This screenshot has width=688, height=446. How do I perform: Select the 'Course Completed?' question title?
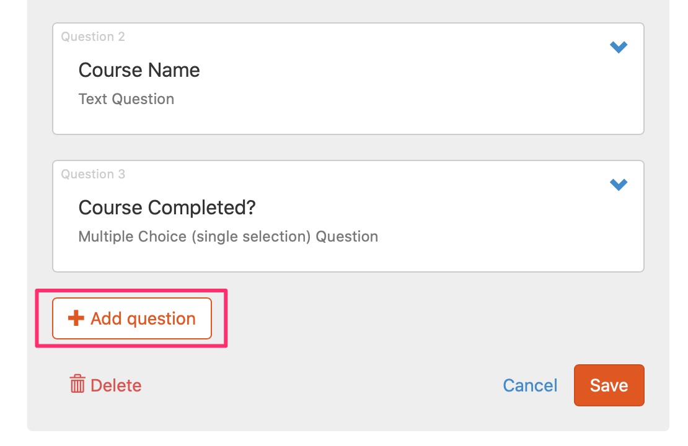(167, 208)
